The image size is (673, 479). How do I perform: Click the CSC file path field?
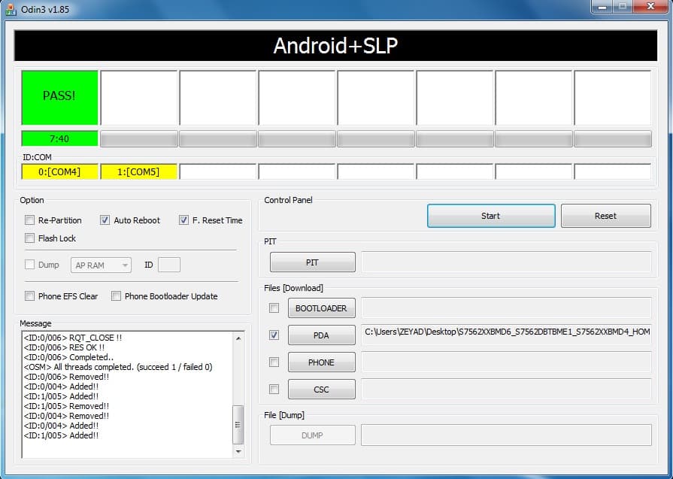(507, 390)
